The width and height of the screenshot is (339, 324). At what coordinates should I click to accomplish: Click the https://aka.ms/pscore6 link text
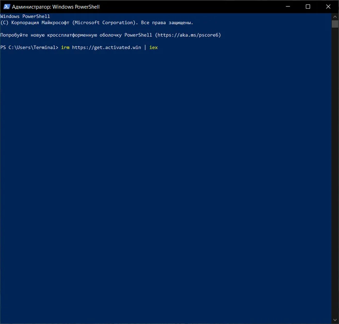187,35
